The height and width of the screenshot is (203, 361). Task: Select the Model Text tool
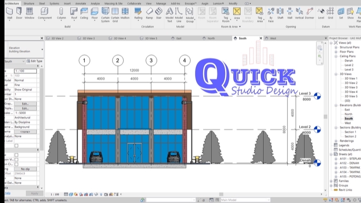click(170, 15)
